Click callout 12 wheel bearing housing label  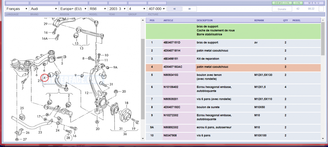pyautogui.click(x=86, y=93)
